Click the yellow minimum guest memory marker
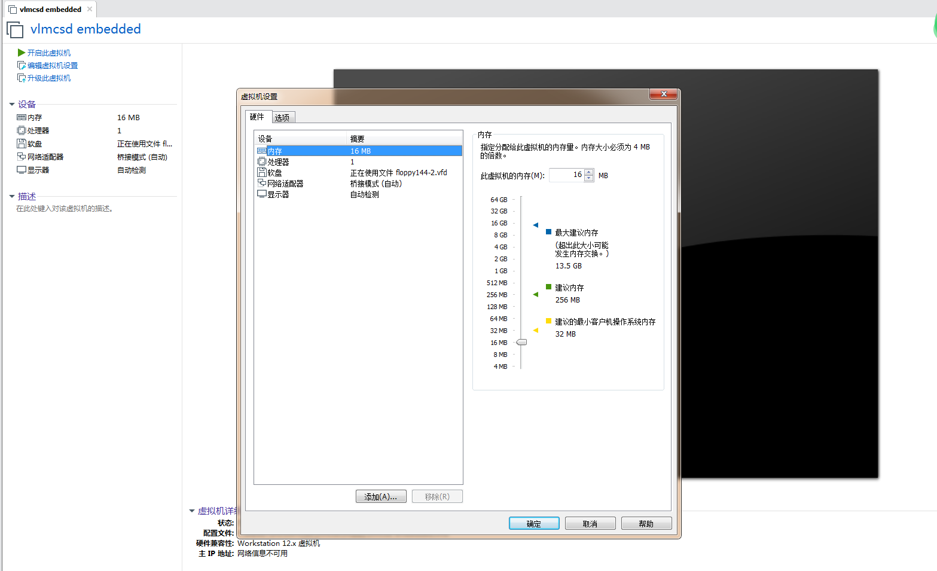Viewport: 937px width, 571px height. [x=536, y=330]
